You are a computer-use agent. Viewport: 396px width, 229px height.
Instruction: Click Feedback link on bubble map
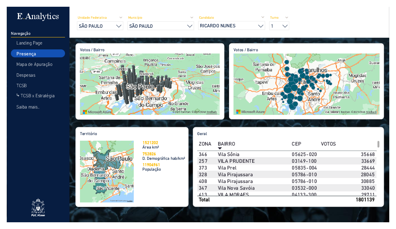[x=371, y=112]
